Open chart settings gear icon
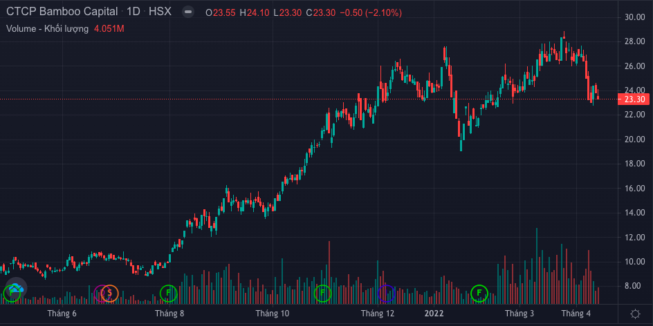Screen dimensions: 653x326 [x=635, y=314]
